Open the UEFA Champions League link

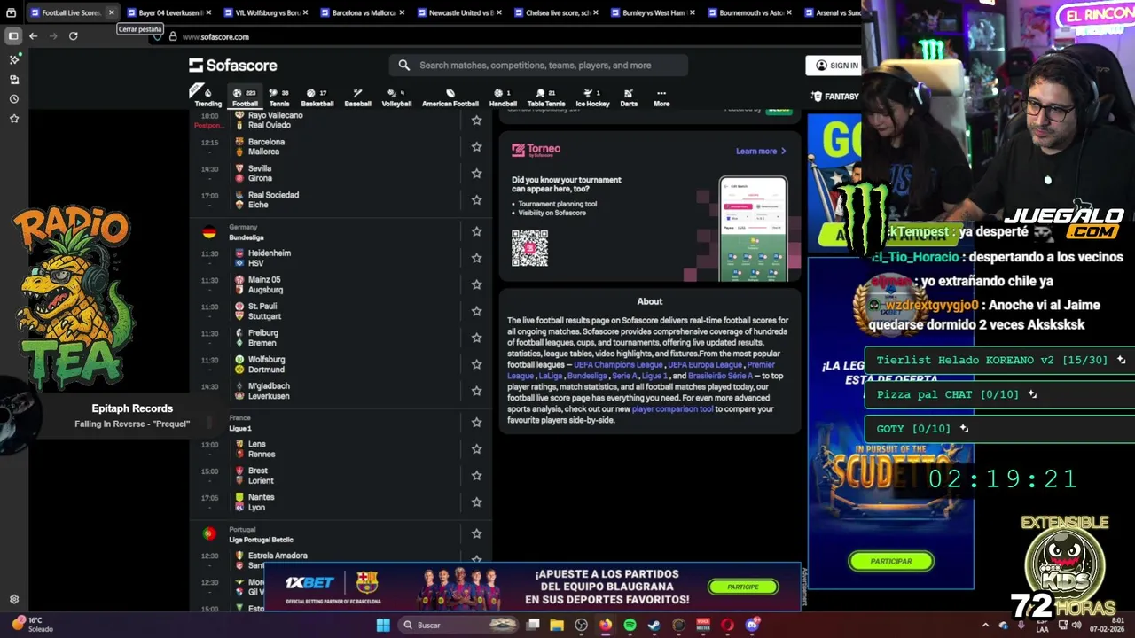coord(618,364)
